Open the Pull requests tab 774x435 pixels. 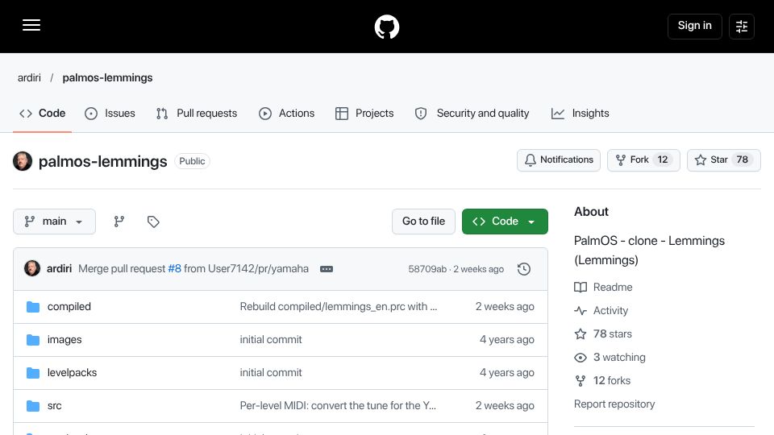pyautogui.click(x=197, y=114)
